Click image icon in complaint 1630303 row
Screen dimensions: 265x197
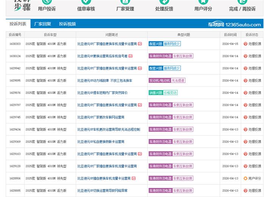(x=140, y=44)
